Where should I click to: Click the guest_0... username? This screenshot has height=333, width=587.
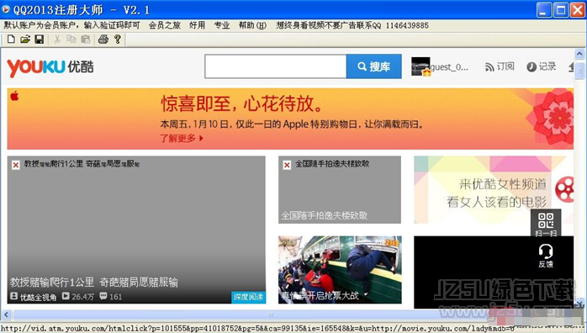pos(449,67)
